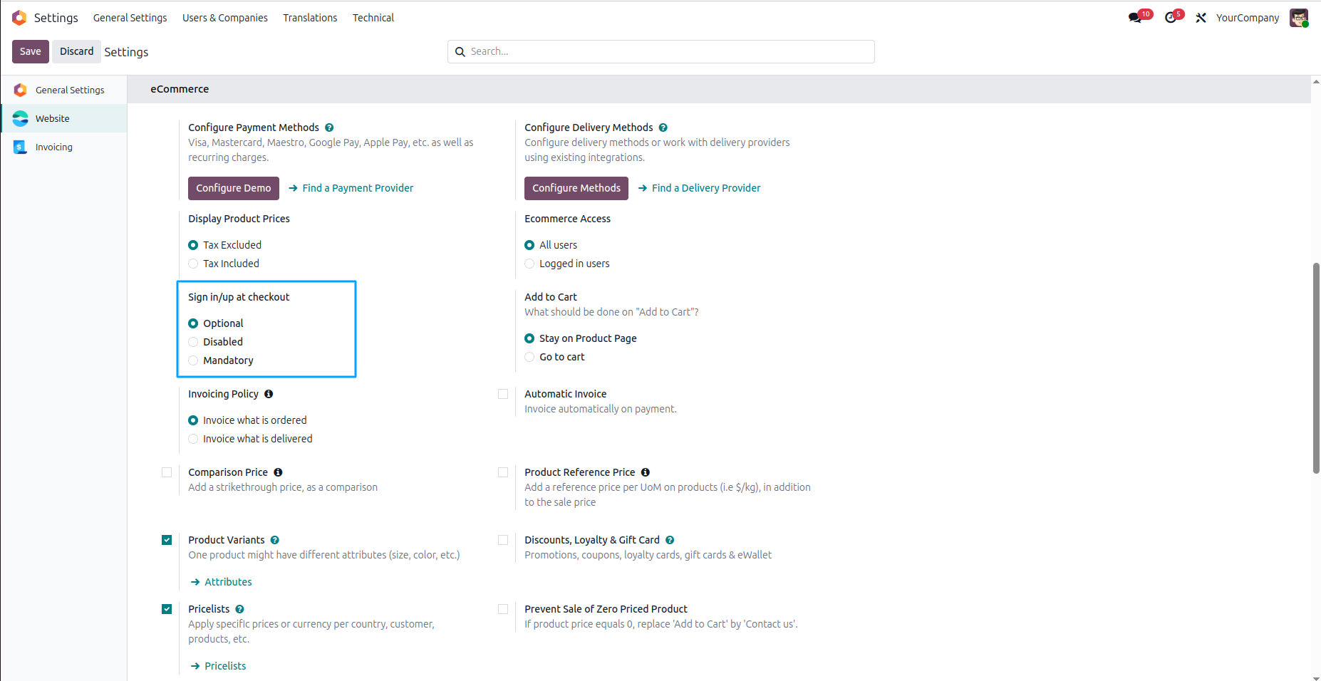Focus the settings search field
The width and height of the screenshot is (1321, 681).
(x=661, y=52)
